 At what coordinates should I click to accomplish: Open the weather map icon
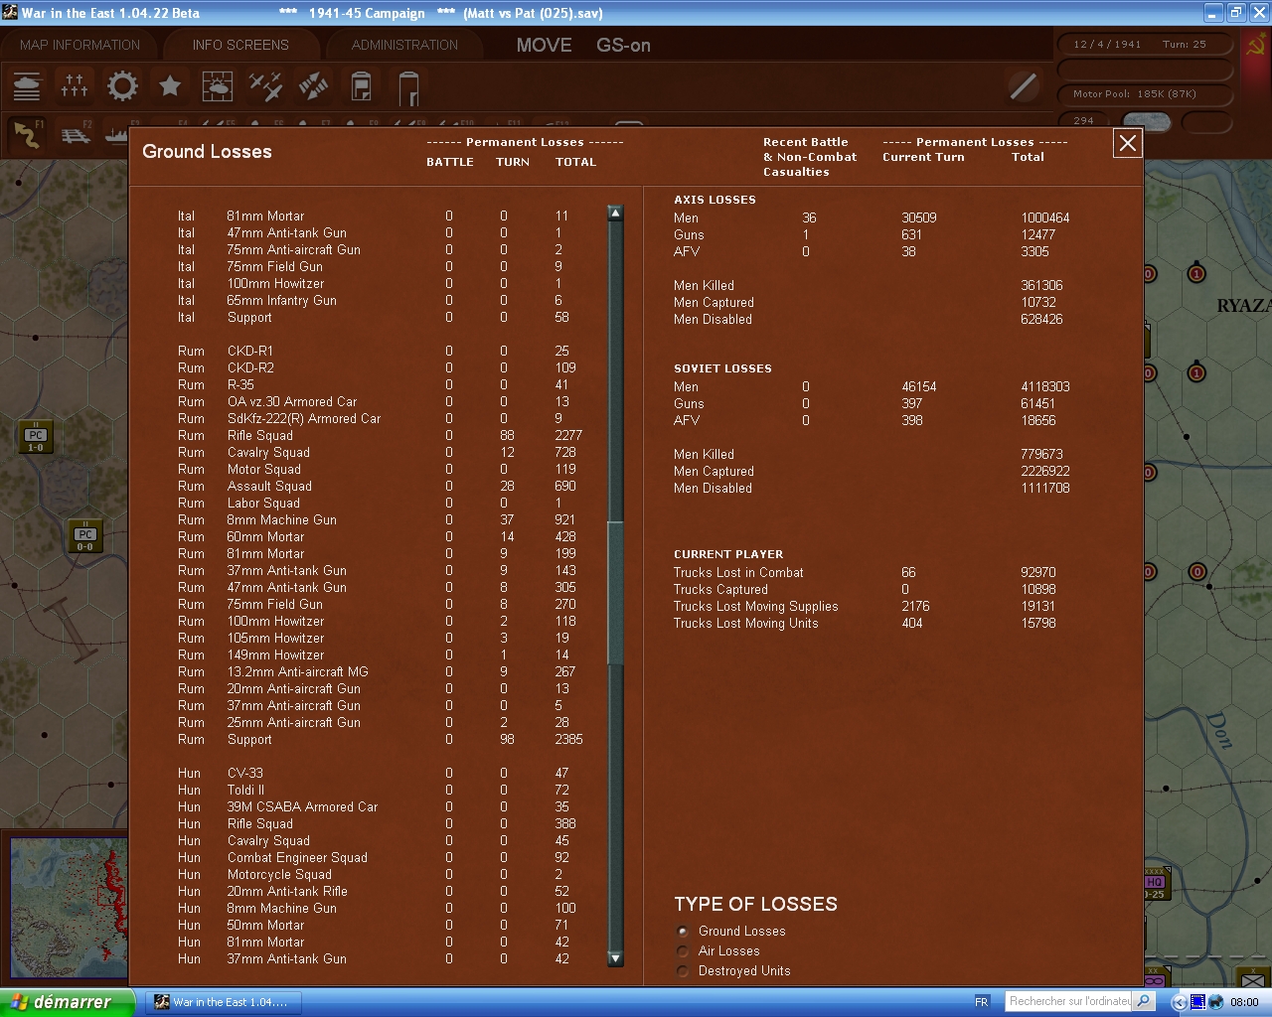[x=218, y=86]
